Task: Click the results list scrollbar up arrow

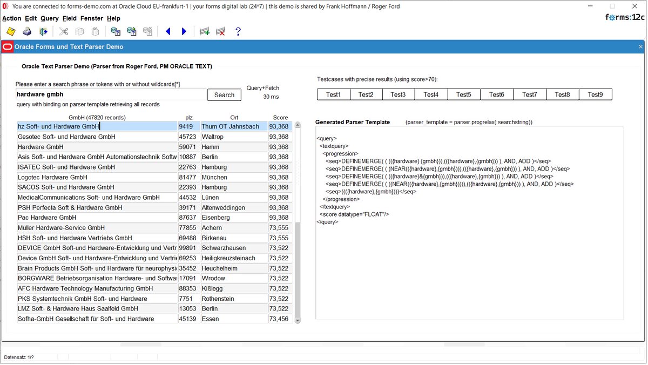Action: 297,125
